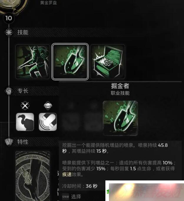Image resolution: width=184 pixels, height=201 pixels.
Task: Select the lightning gunslinger skill icon
Action: tap(33, 62)
